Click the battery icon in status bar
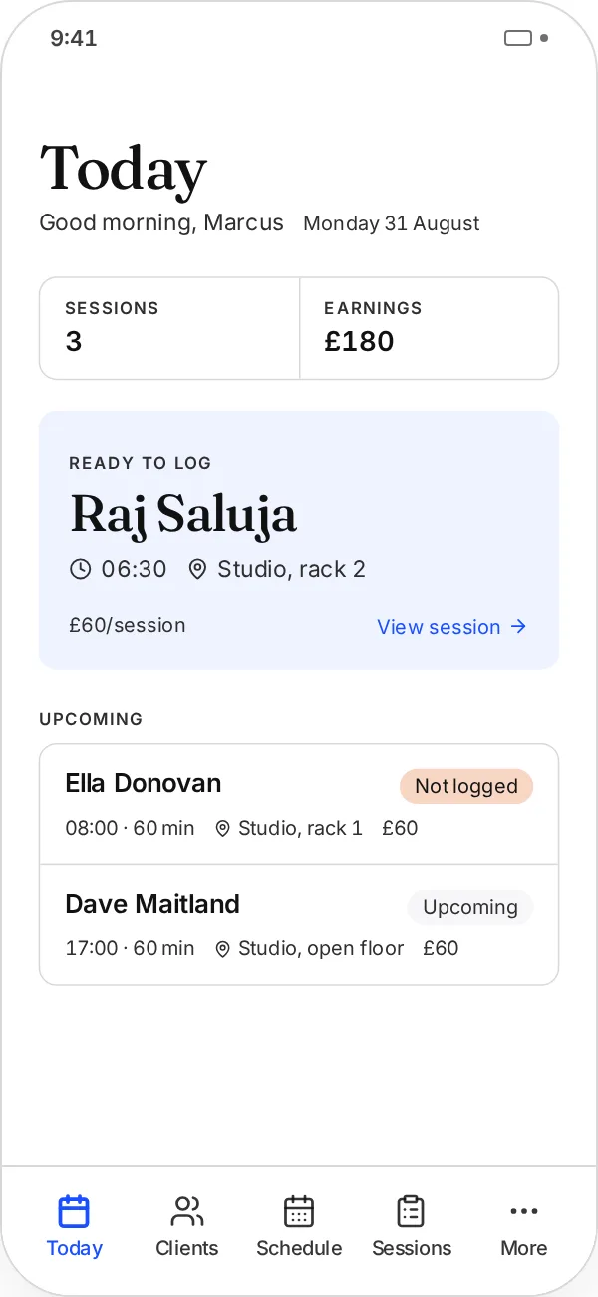598x1297 pixels. point(518,38)
